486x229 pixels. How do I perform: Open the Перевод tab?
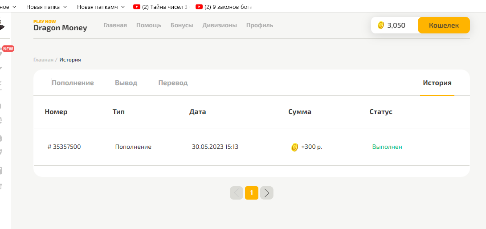click(173, 83)
